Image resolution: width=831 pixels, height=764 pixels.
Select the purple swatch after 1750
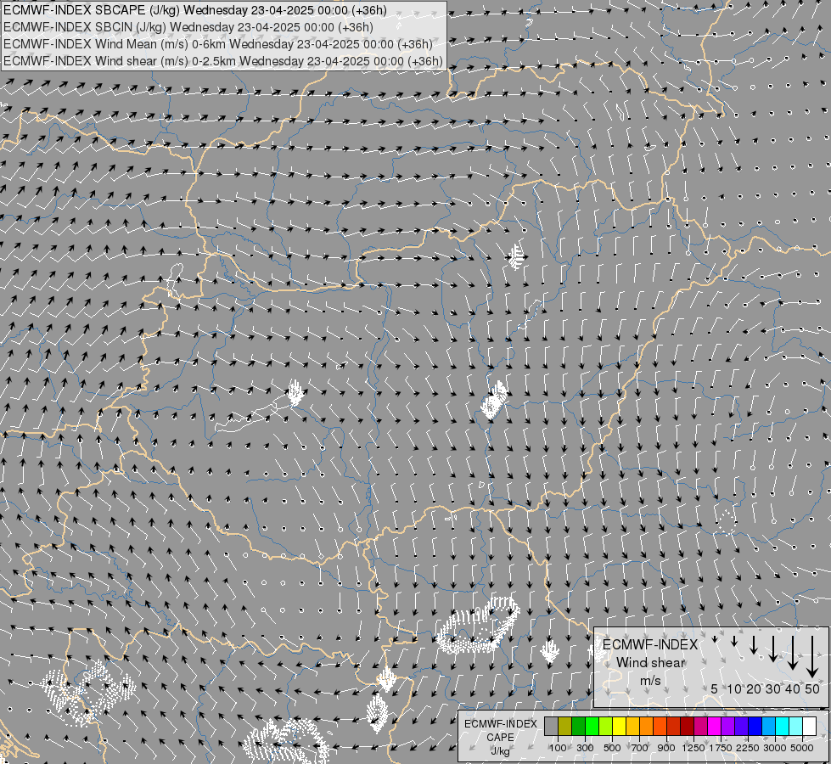(x=728, y=726)
